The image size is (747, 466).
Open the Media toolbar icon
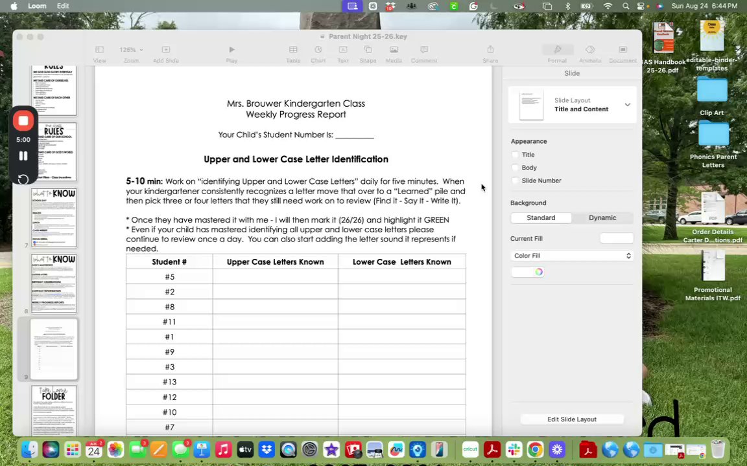394,50
